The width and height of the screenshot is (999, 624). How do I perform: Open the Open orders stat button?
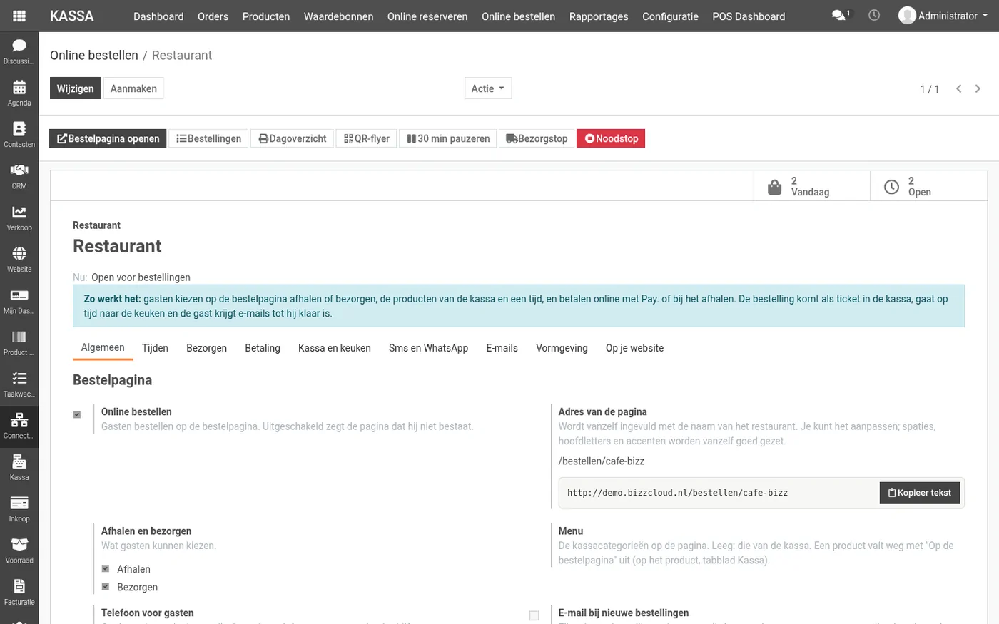pos(928,186)
